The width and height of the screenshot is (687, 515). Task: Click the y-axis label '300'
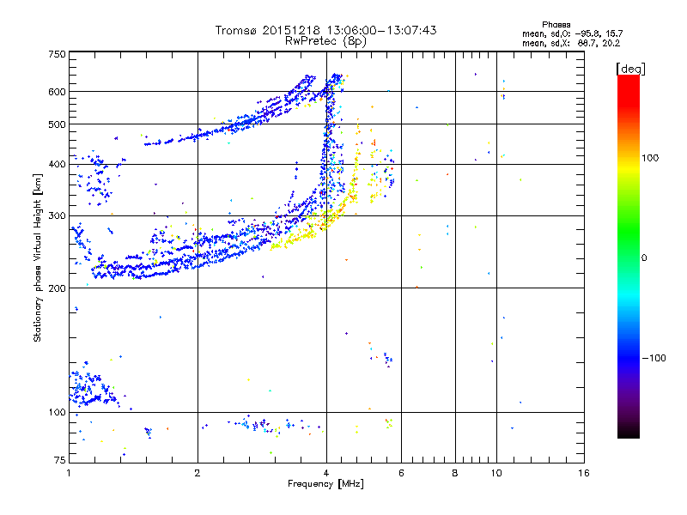click(58, 215)
